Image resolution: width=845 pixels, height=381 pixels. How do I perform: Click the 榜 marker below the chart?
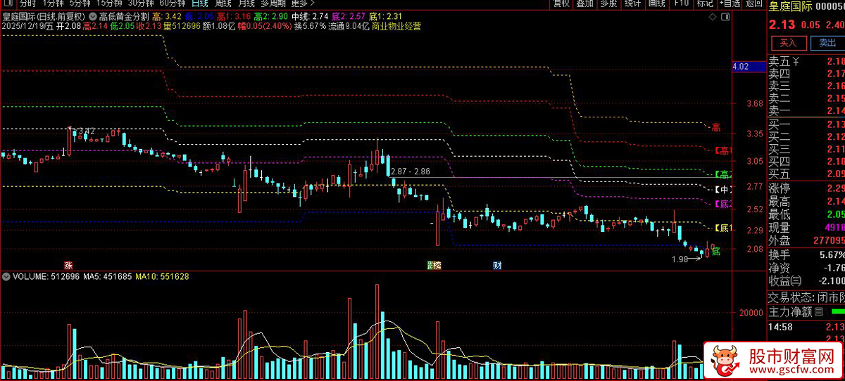438,265
